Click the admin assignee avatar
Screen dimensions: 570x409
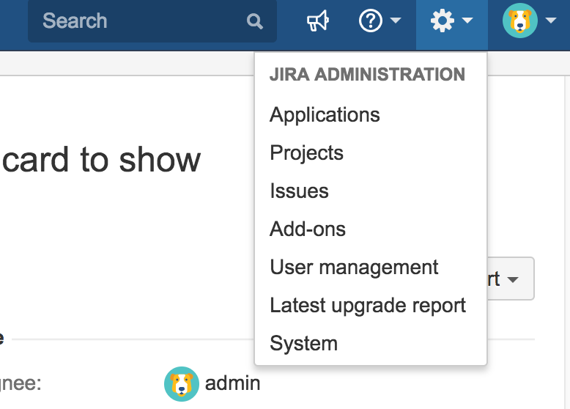[182, 384]
